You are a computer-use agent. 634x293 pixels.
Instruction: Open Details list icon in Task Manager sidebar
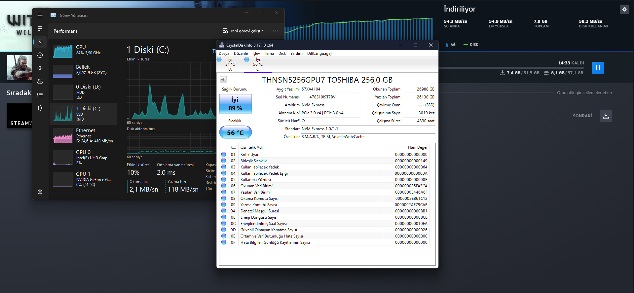tap(40, 95)
